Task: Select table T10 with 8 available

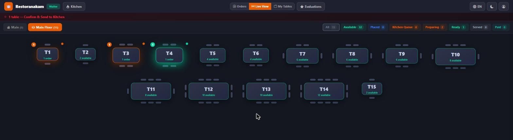Action: tap(455, 57)
